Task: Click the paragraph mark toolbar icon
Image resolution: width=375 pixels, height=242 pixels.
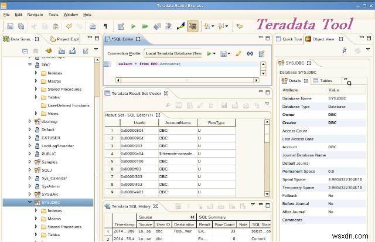Action: pos(105,26)
